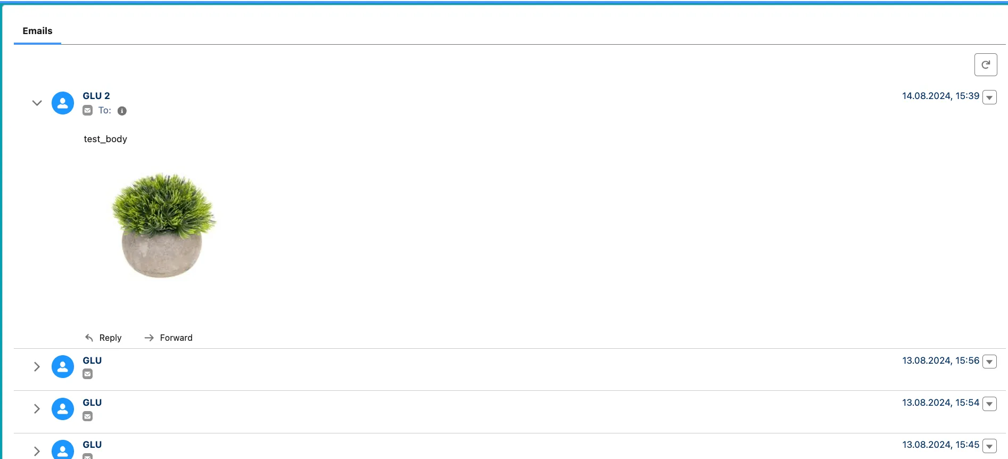
Task: Click the avatar of the 15:54 GLU email
Action: [x=63, y=408]
